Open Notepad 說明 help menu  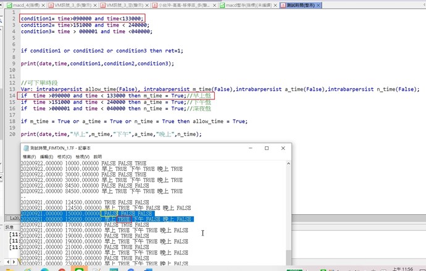tap(98, 157)
